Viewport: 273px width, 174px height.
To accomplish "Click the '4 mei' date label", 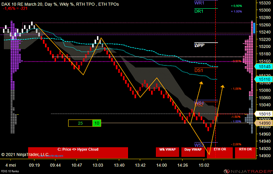I will [x=10, y=165].
